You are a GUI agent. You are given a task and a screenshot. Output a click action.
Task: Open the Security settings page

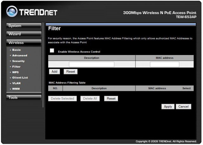click(18, 61)
